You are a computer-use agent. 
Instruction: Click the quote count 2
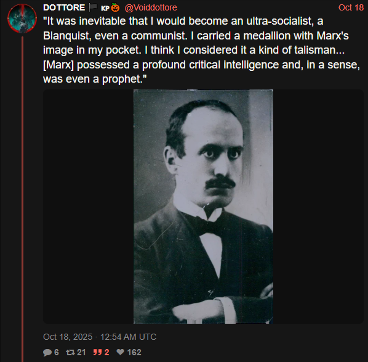(107, 352)
